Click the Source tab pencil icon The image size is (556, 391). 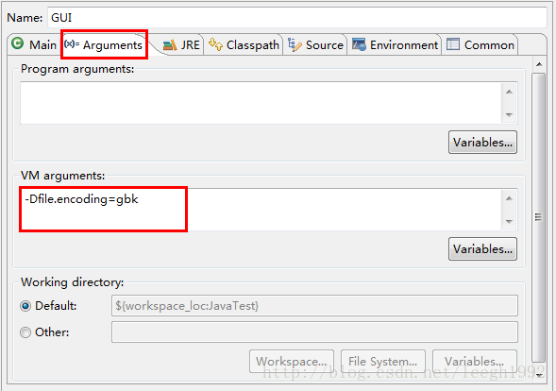pos(295,44)
